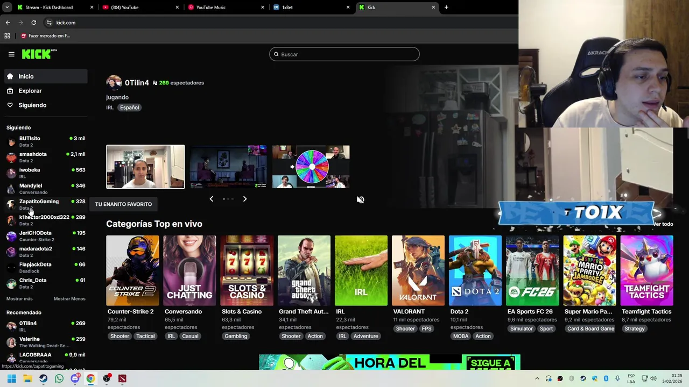The image size is (689, 387).
Task: Open Just Chatting Conversando category card
Action: coord(189,270)
